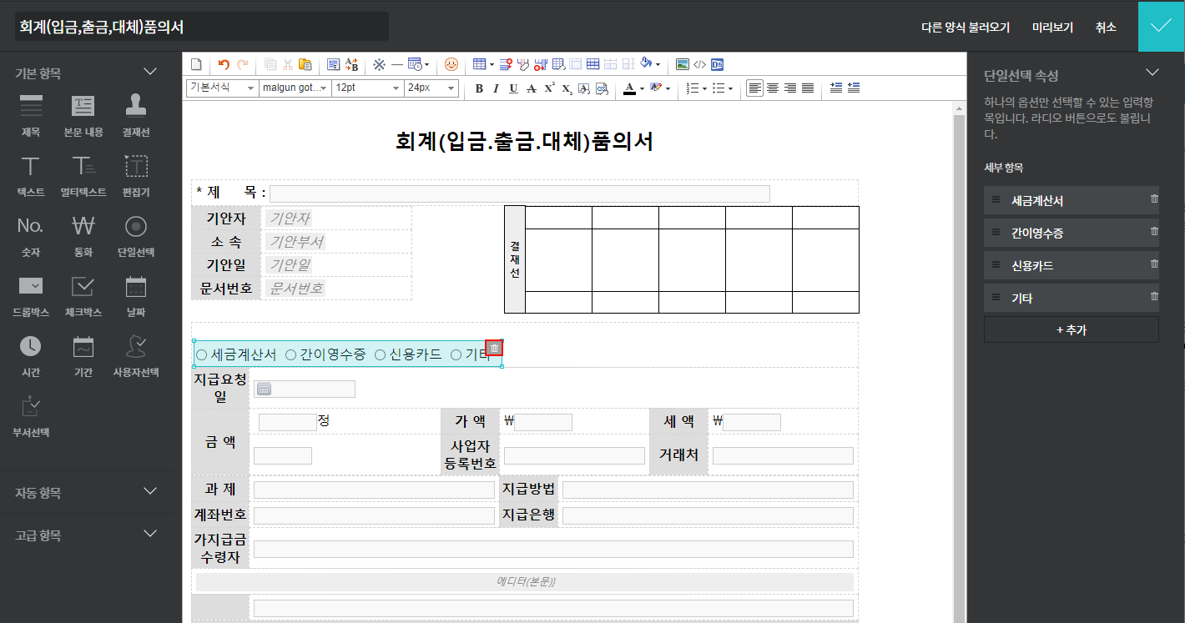The image size is (1185, 623).
Task: Add a 날짜 date field item
Action: click(x=136, y=296)
